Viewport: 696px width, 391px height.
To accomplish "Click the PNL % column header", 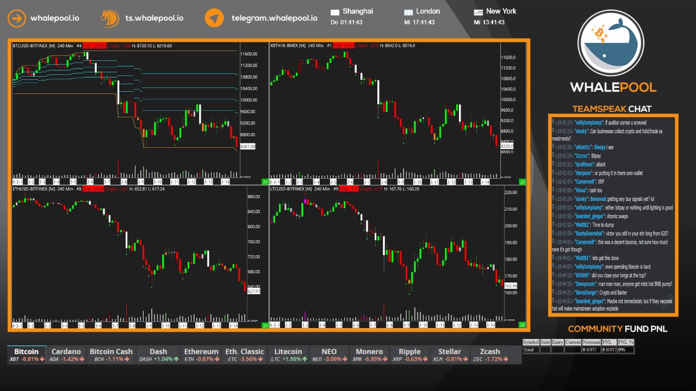I will (x=626, y=342).
